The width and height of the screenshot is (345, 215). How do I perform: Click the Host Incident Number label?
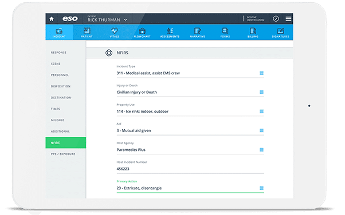[x=132, y=162]
